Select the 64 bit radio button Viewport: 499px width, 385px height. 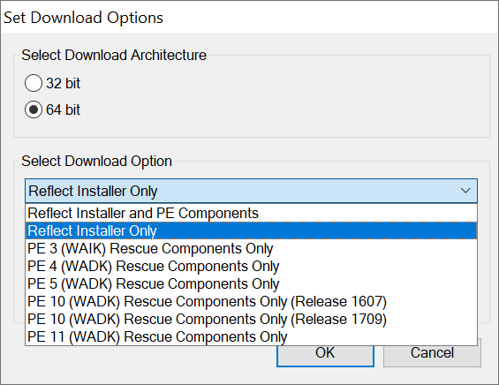(x=33, y=109)
